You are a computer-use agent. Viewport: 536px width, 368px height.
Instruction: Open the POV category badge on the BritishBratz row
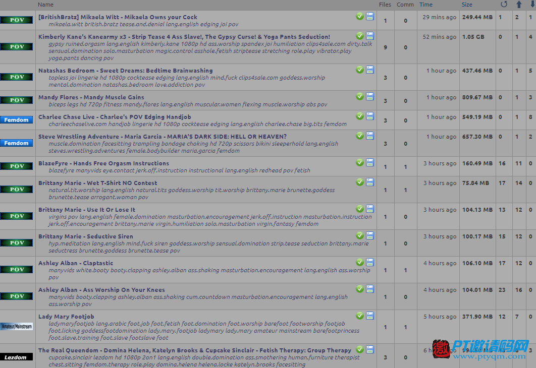coord(17,20)
